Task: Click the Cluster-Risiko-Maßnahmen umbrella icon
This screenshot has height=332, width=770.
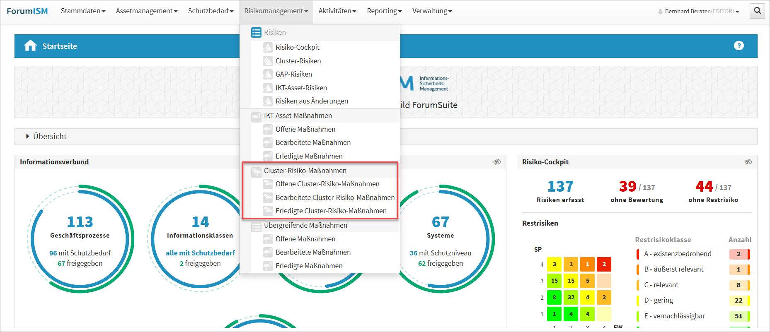Action: point(256,171)
